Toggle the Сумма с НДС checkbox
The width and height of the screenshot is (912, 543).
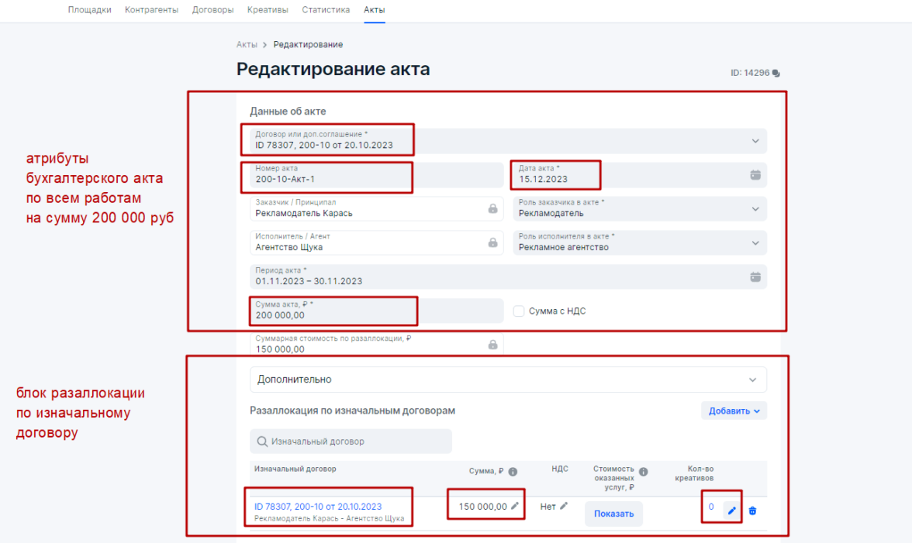pos(519,311)
